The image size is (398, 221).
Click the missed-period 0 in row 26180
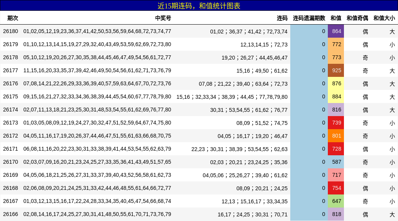(323, 31)
